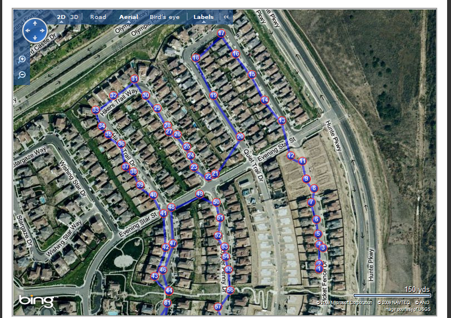Select route waypoint marker 33
This screenshot has height=318, width=451.
point(96,110)
